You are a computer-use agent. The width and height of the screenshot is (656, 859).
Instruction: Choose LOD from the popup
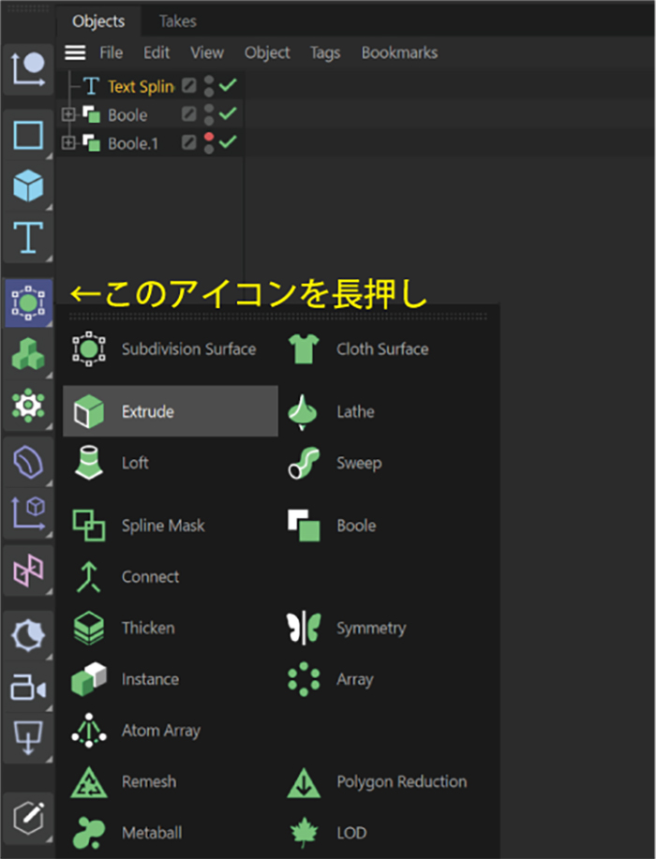386,833
